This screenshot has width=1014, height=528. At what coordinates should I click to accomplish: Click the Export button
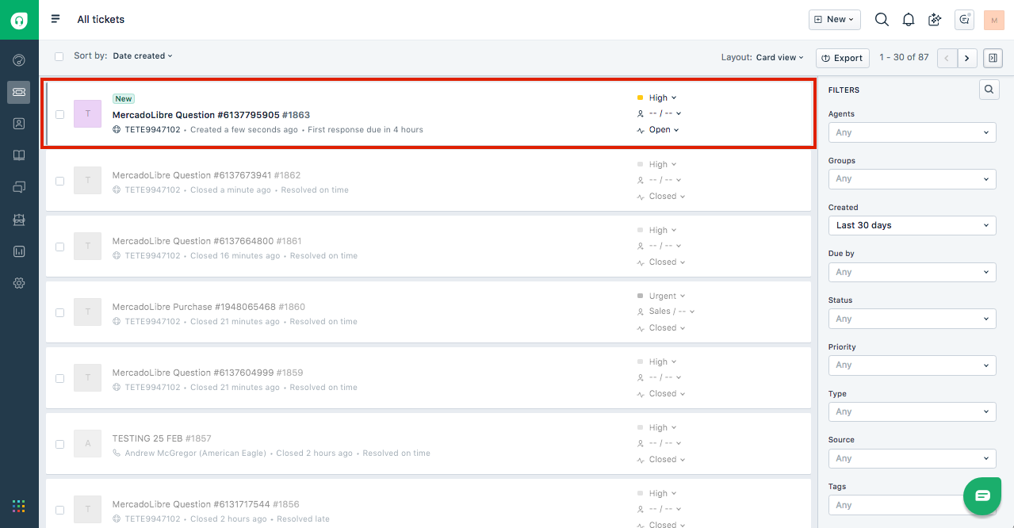click(842, 58)
